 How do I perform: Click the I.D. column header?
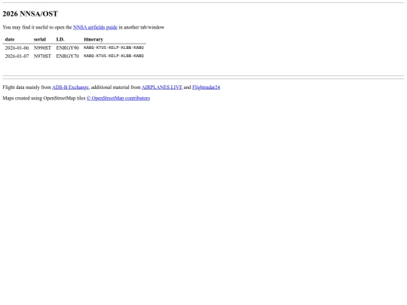(60, 39)
